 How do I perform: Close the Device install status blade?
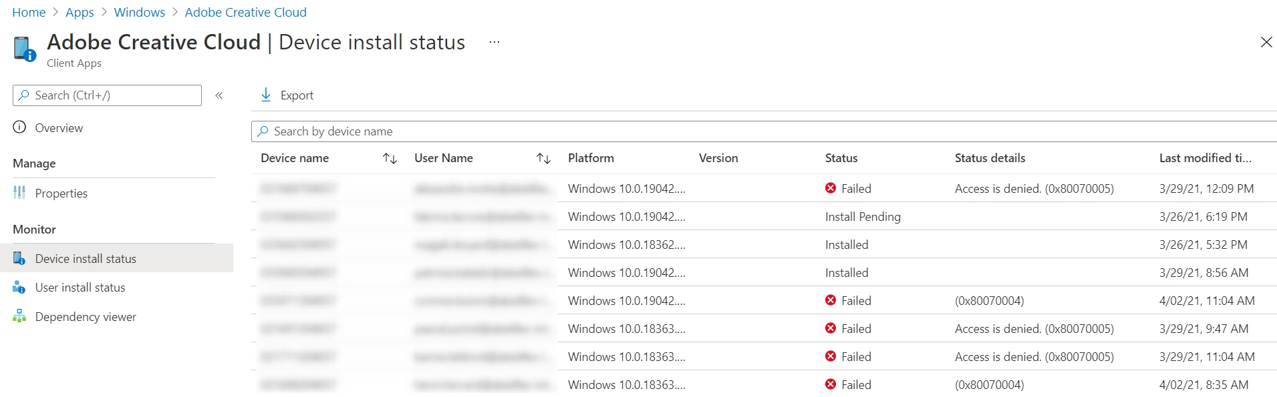click(1266, 42)
